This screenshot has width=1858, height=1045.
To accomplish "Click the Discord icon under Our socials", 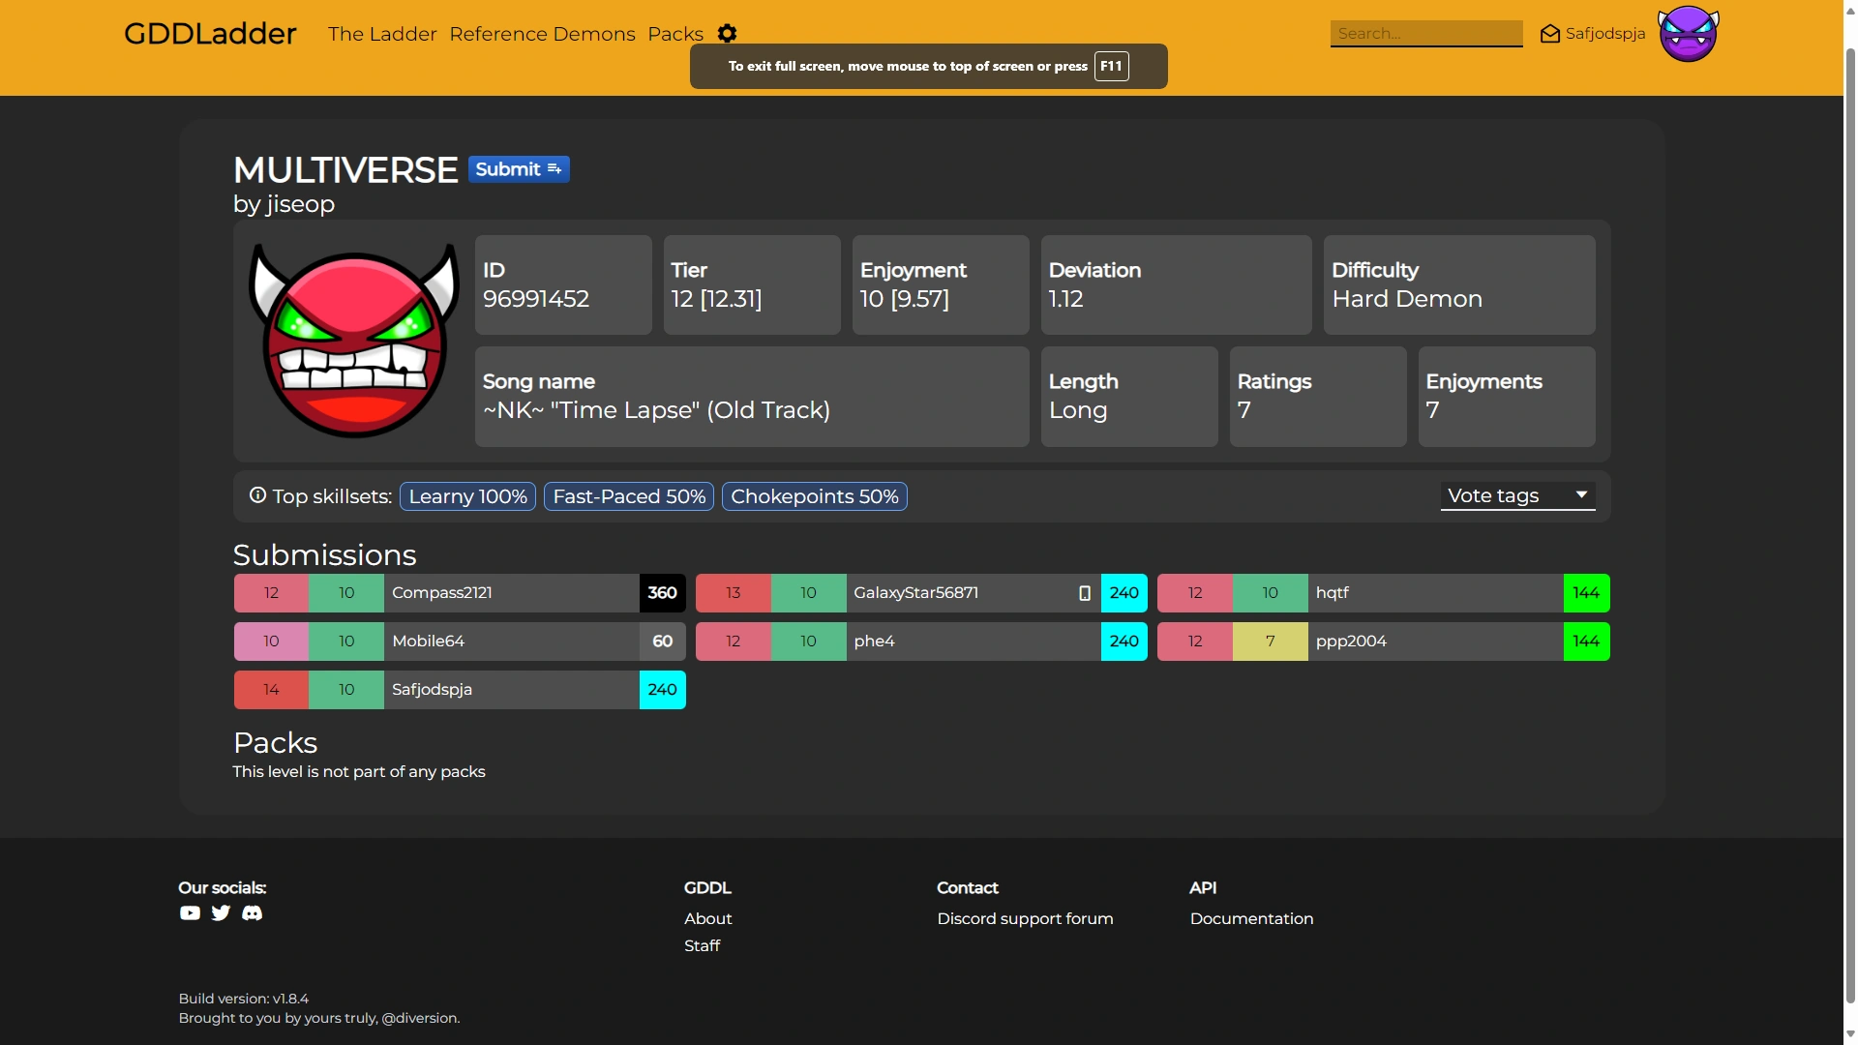I will 252,912.
